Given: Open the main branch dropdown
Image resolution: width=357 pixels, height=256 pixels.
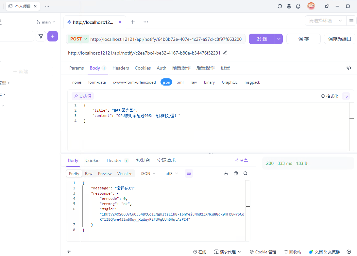Looking at the screenshot, I should click(46, 22).
